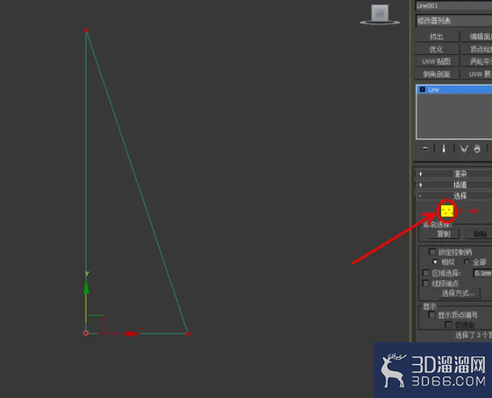Expand the Line entry in modifier stack
This screenshot has width=492, height=398.
pyautogui.click(x=423, y=90)
